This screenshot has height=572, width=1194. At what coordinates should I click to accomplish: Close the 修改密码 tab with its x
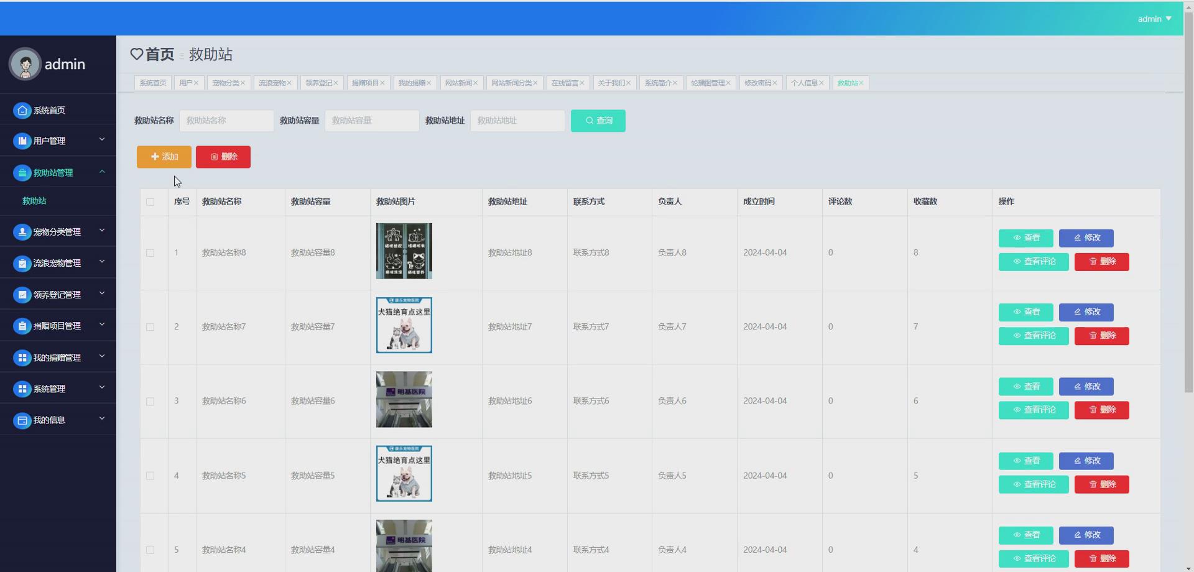point(775,83)
